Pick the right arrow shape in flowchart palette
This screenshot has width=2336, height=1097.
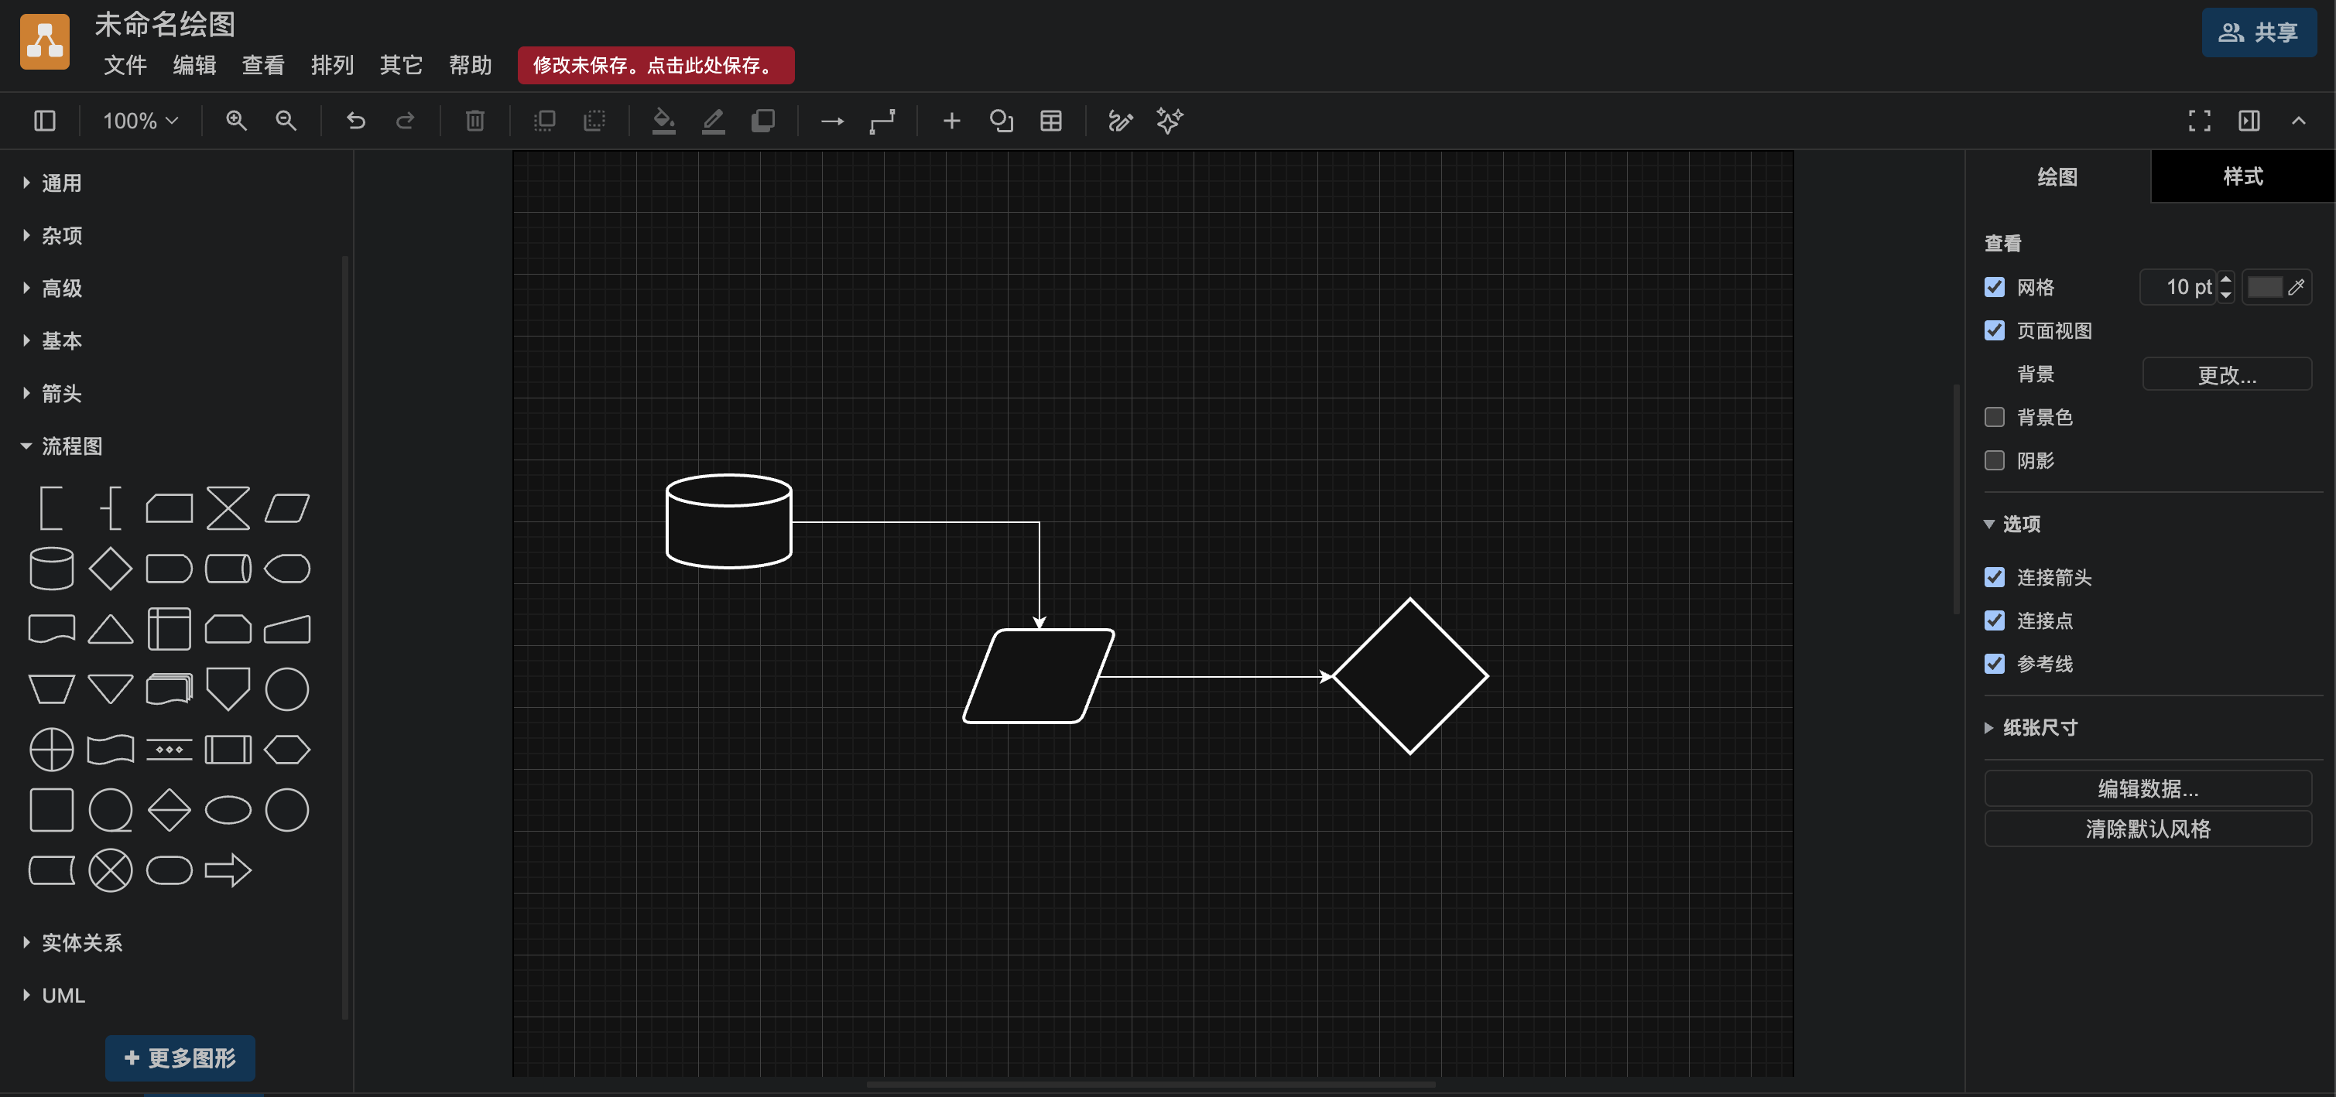click(x=228, y=870)
